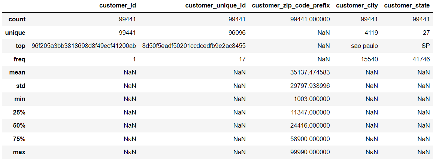Viewport: 442px width, 162px height.
Task: Click the 50% row label
Action: tap(19, 125)
